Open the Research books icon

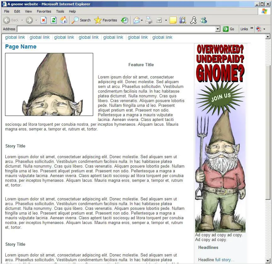183,20
